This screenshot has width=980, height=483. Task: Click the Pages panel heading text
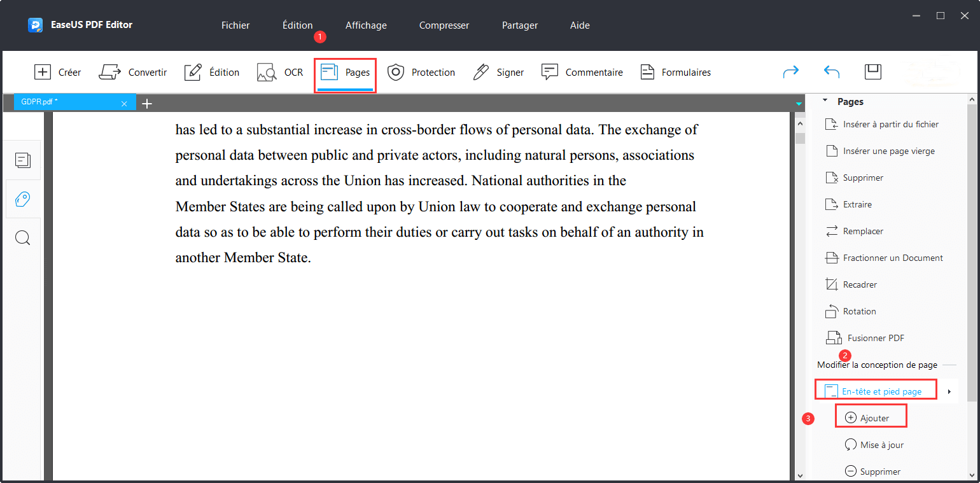pyautogui.click(x=850, y=101)
